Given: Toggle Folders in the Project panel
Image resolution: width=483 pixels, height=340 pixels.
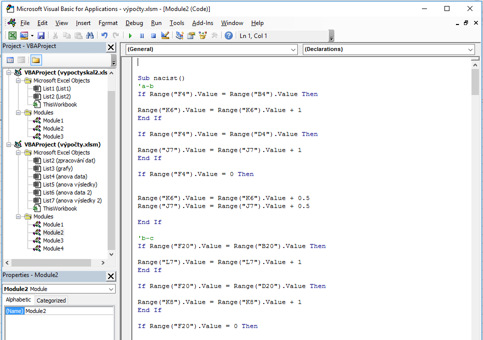Looking at the screenshot, I should tap(36, 60).
